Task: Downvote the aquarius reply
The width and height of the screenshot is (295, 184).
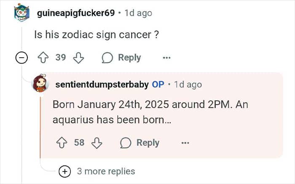Action: (x=97, y=143)
